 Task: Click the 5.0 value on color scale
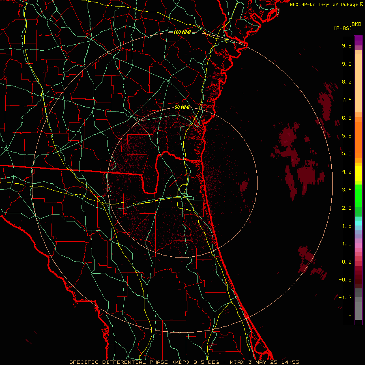point(347,154)
